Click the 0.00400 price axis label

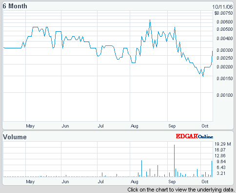pos(225,39)
